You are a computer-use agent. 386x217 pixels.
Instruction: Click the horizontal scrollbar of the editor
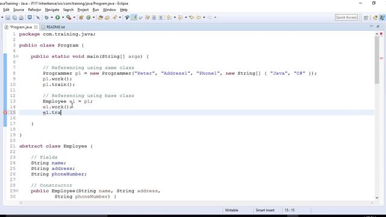point(197,203)
